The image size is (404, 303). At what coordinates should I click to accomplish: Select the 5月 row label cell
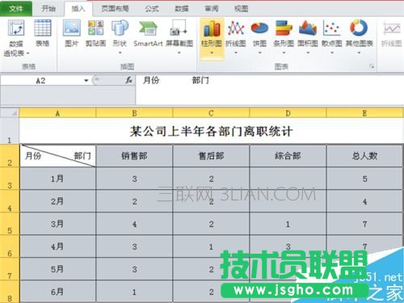pyautogui.click(x=57, y=269)
